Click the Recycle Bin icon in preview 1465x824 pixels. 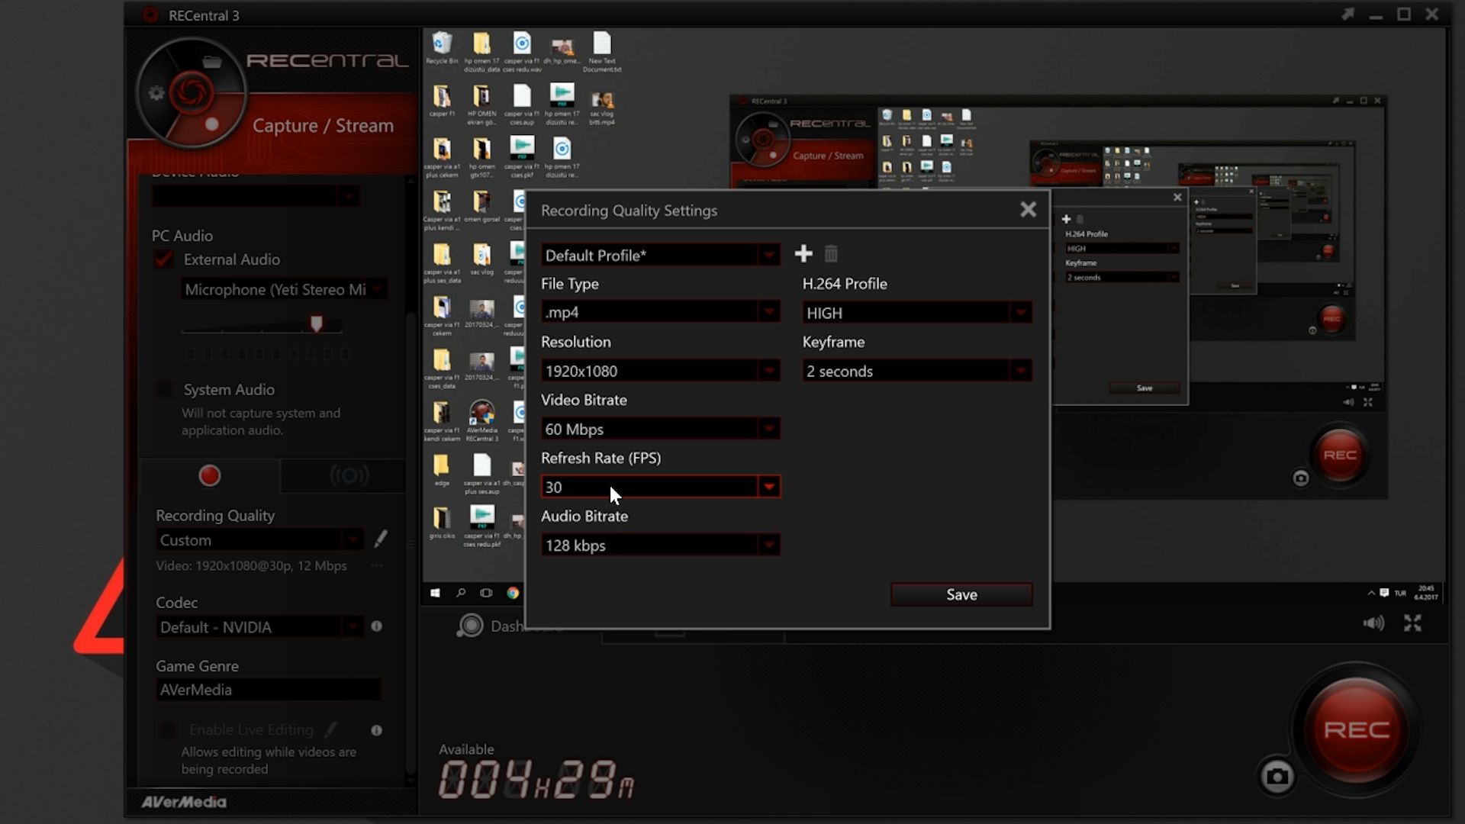click(x=442, y=48)
